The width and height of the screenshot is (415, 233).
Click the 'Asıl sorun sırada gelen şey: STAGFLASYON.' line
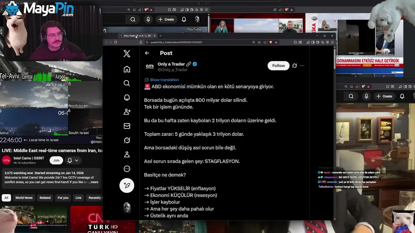pyautogui.click(x=192, y=161)
